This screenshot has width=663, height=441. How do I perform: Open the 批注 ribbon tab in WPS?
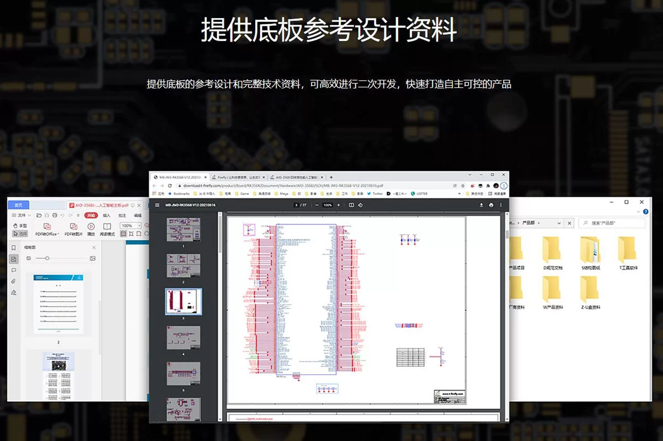coord(122,215)
